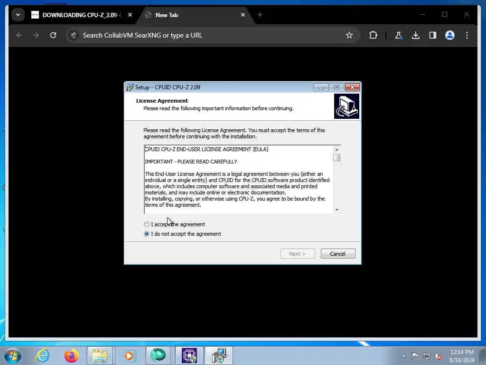
Task: Click the license text scrollbar up arrow
Action: coord(337,150)
